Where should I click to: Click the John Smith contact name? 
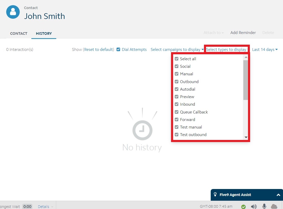[x=44, y=16]
